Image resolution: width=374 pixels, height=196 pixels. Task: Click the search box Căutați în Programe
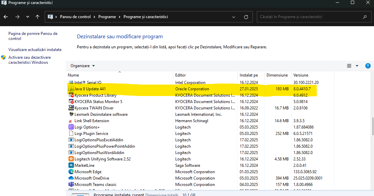pos(314,17)
